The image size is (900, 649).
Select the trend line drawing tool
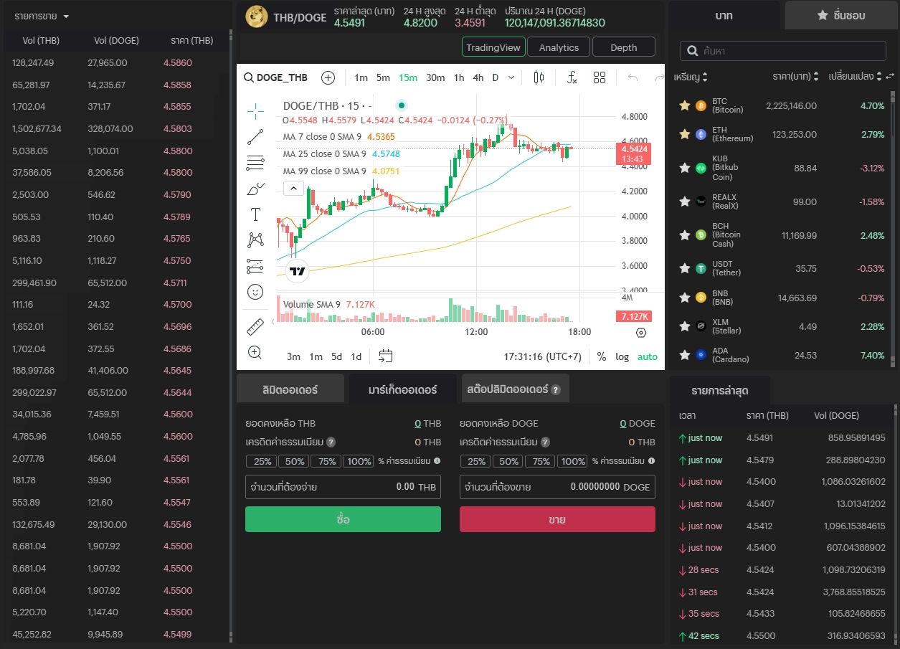click(x=255, y=137)
